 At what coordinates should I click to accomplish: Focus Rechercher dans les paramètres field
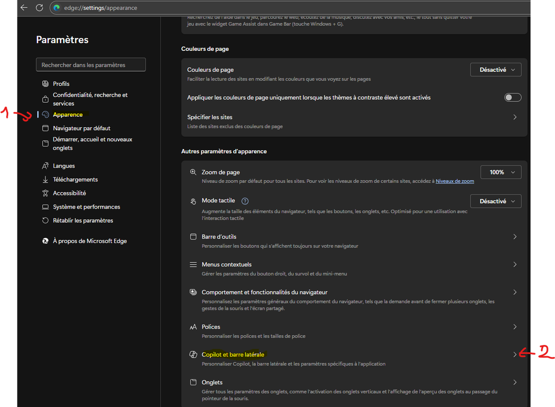(x=91, y=65)
